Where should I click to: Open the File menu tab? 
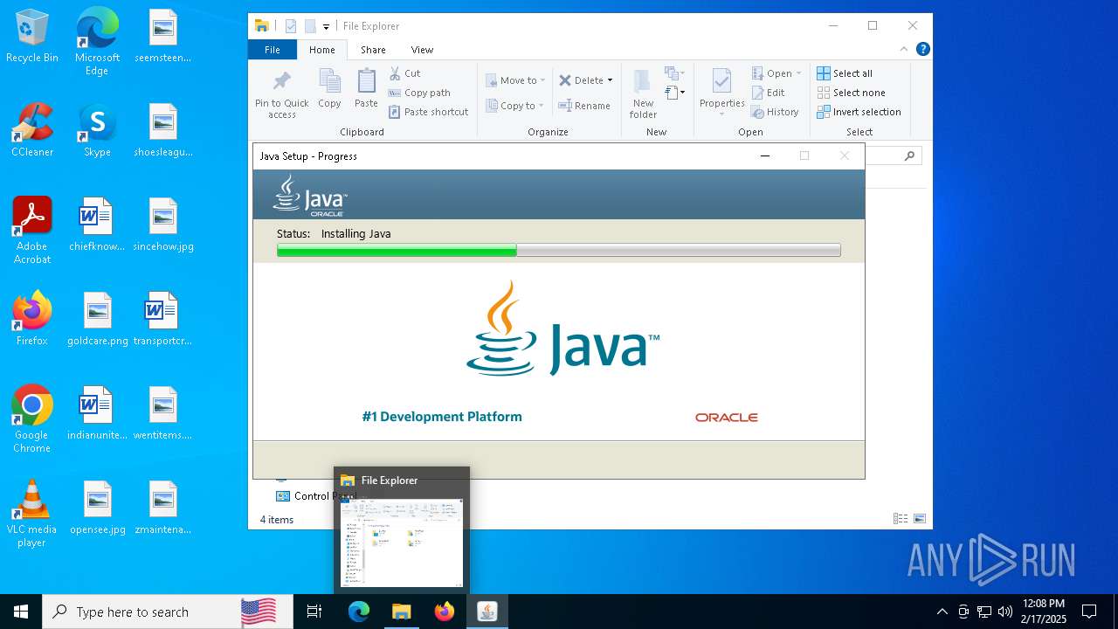click(x=273, y=50)
